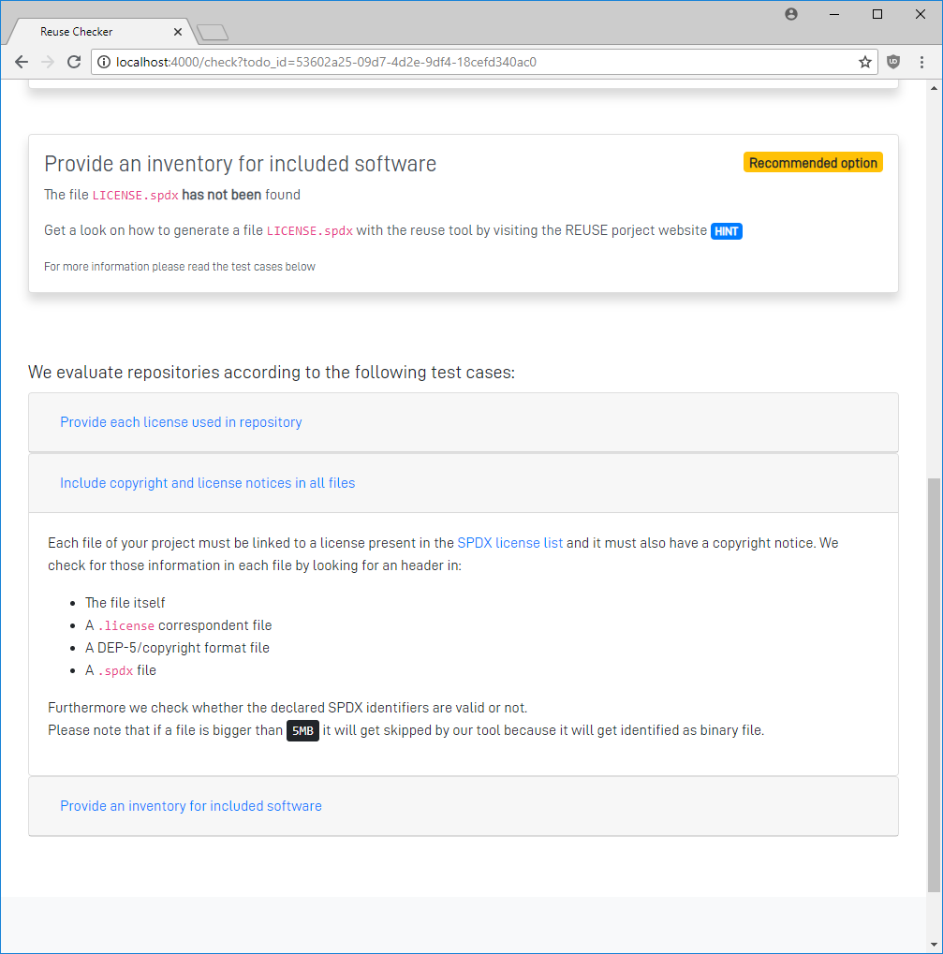943x954 pixels.
Task: Click 'We evaluate repositories' heading
Action: point(272,372)
